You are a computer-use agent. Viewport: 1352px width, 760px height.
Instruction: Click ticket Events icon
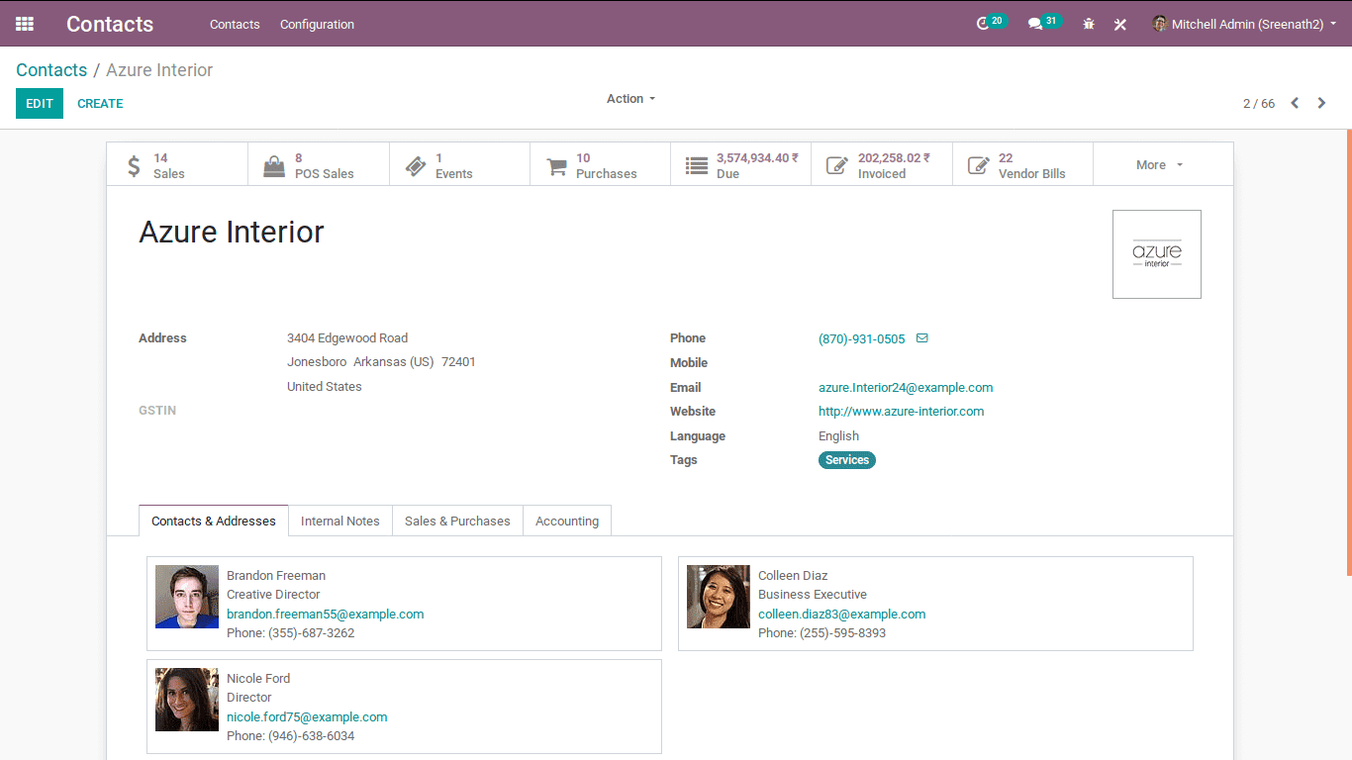pos(416,166)
